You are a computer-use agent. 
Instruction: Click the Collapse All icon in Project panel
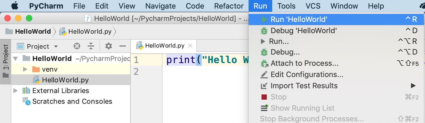[x=91, y=46]
